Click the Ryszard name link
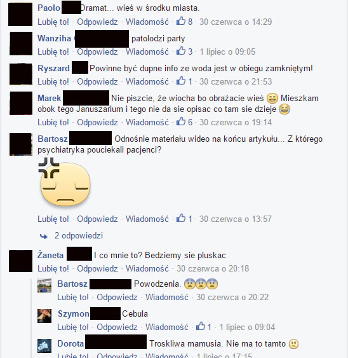Image resolution: width=348 pixels, height=358 pixels. point(53,68)
